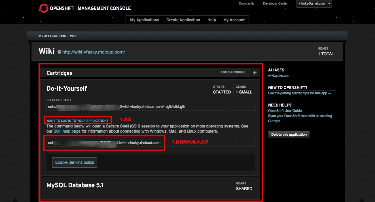Expand Want to log in to your application

[x=77, y=121]
